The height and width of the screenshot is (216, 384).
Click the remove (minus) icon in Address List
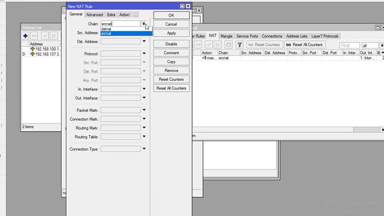(34, 36)
